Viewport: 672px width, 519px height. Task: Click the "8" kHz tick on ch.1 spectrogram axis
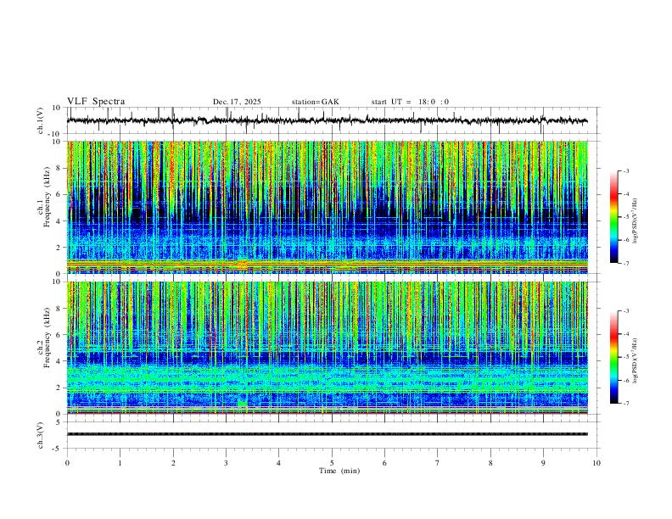coord(59,168)
